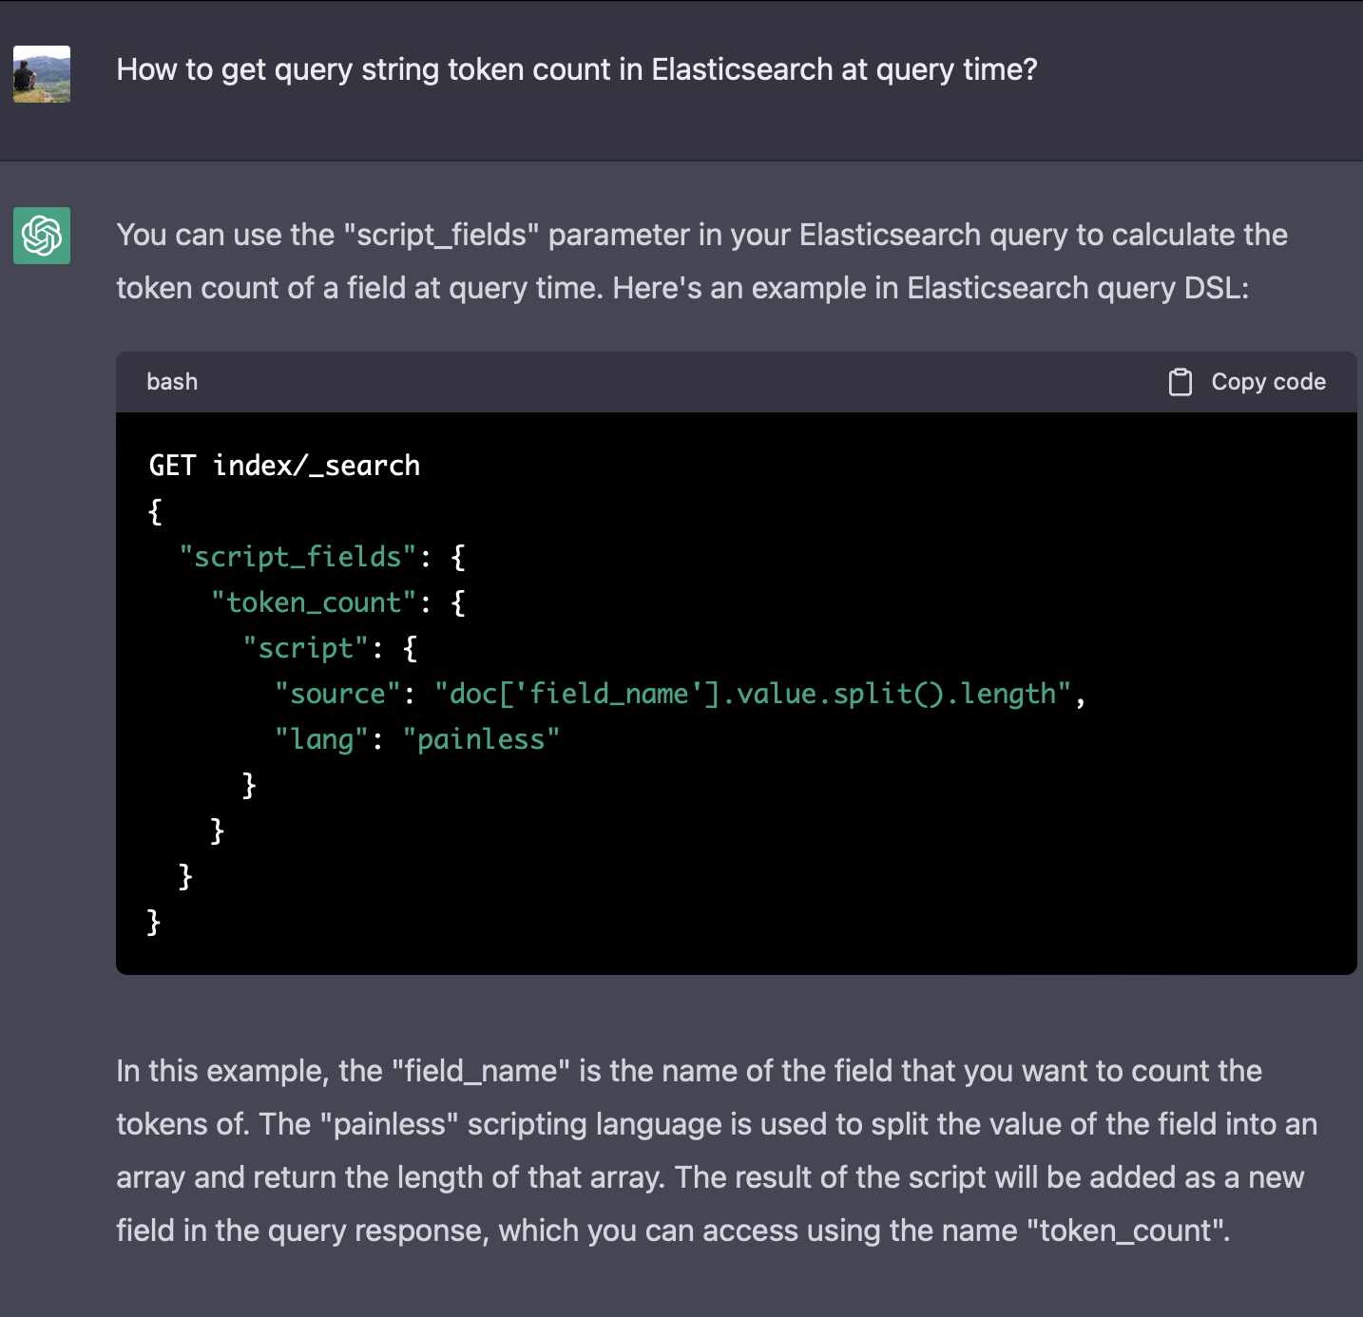Screen dimensions: 1363x1317
Task: Click the "script_fields" key in code
Action: pyautogui.click(x=298, y=557)
